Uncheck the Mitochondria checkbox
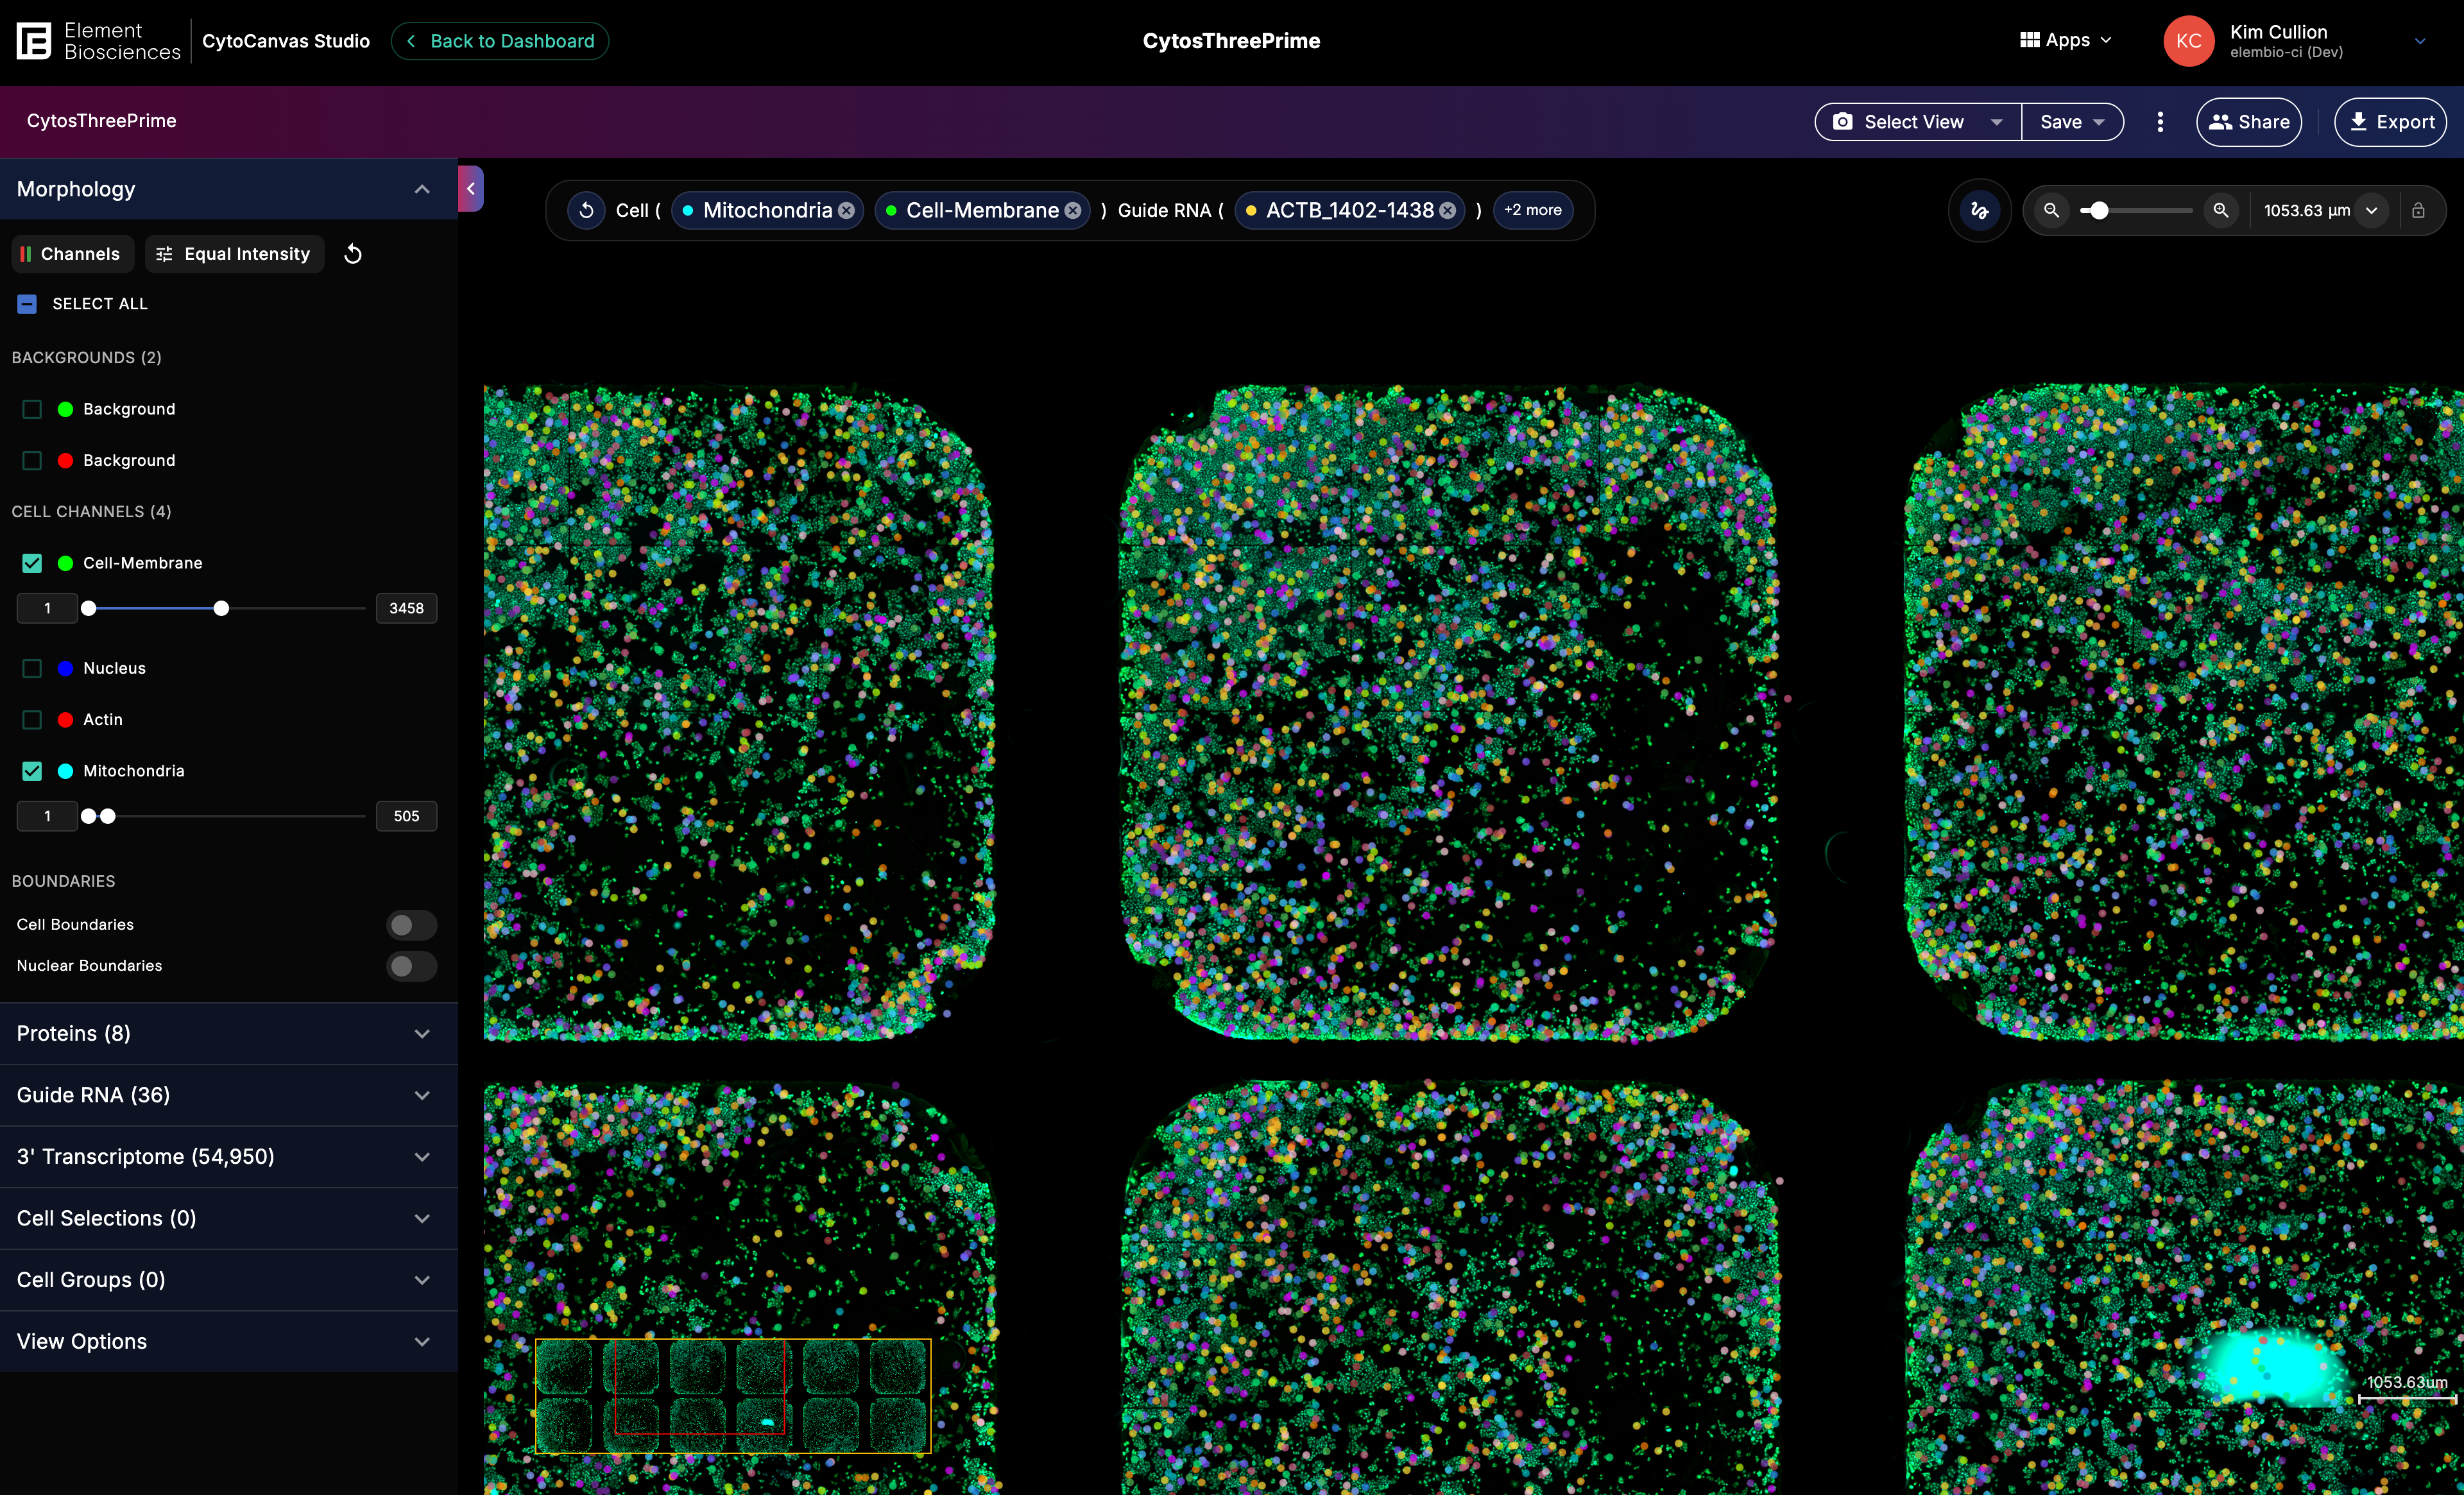The width and height of the screenshot is (2464, 1495). pyautogui.click(x=32, y=771)
